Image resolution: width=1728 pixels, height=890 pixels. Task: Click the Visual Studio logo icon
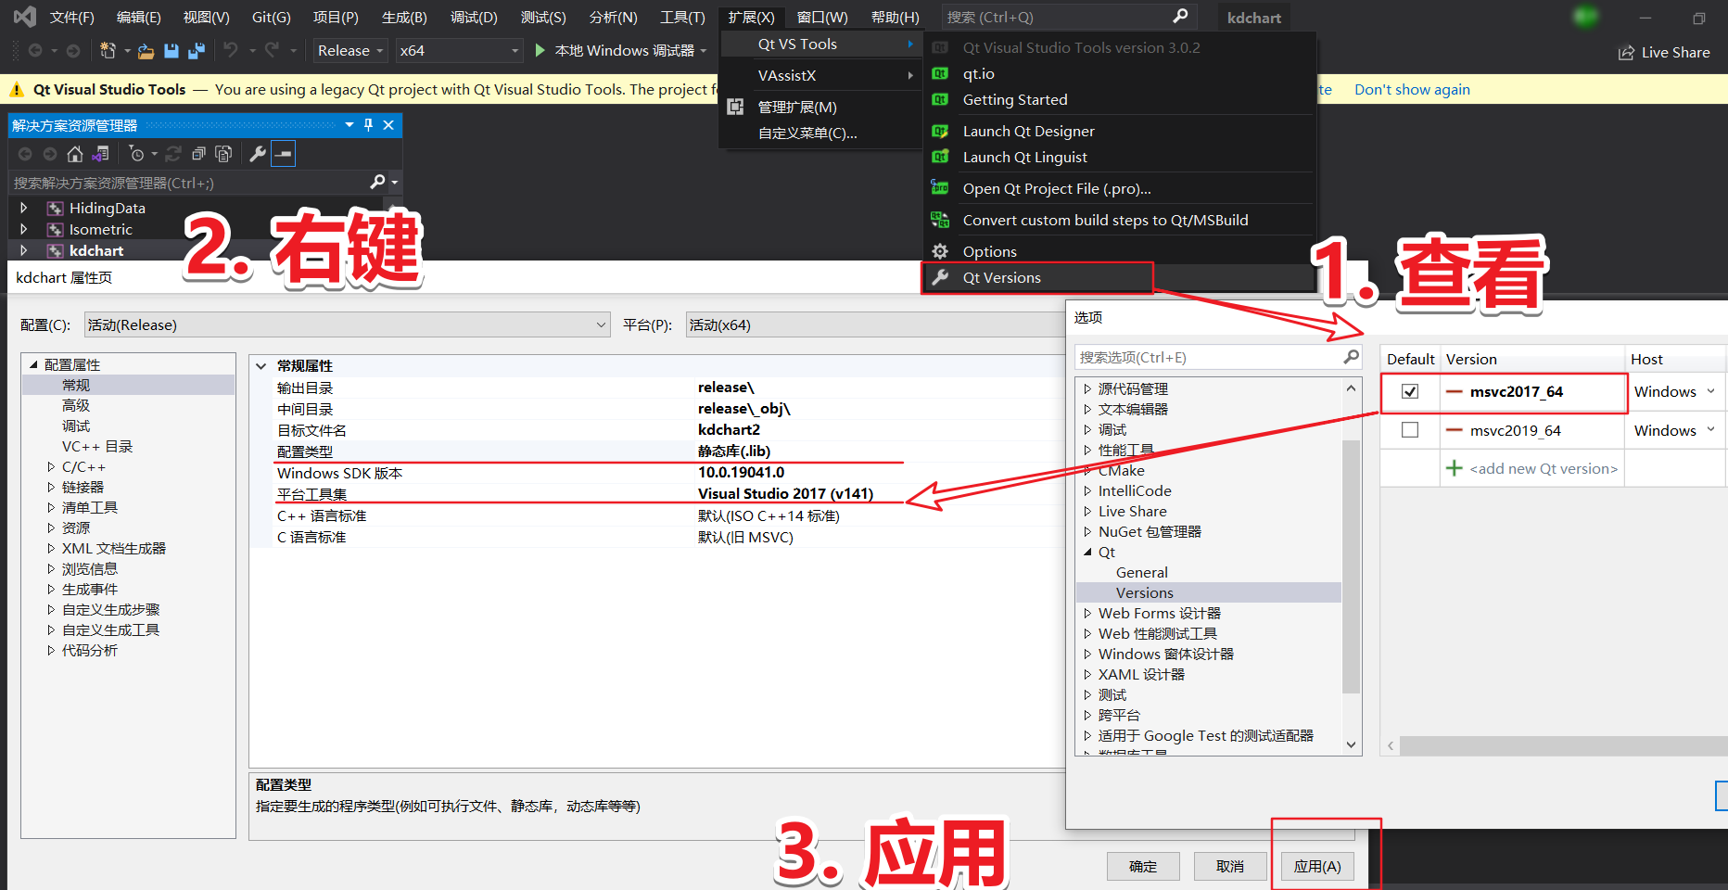pyautogui.click(x=25, y=17)
